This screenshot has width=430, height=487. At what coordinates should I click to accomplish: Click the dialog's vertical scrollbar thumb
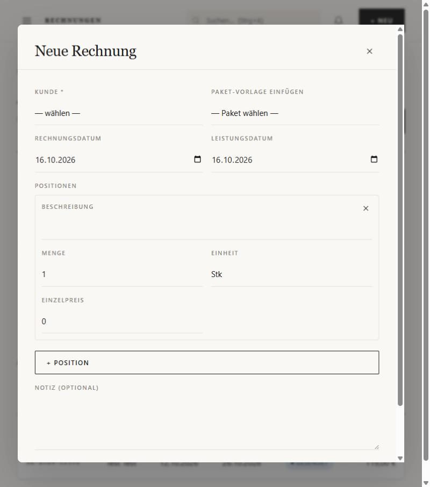pyautogui.click(x=400, y=220)
